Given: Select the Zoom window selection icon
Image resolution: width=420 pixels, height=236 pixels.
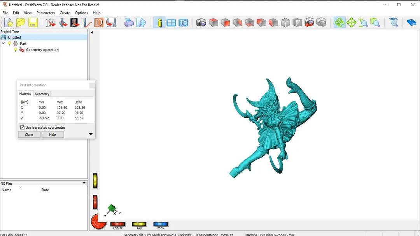Looking at the screenshot, I should pyautogui.click(x=375, y=23).
